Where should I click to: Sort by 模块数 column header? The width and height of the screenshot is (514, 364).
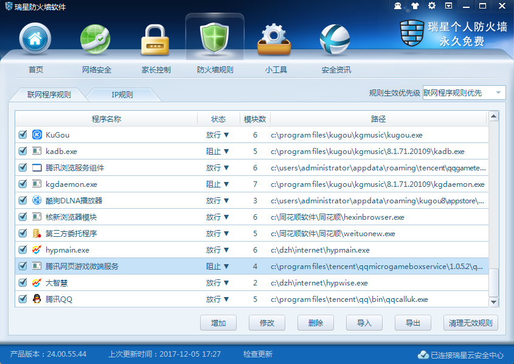255,119
